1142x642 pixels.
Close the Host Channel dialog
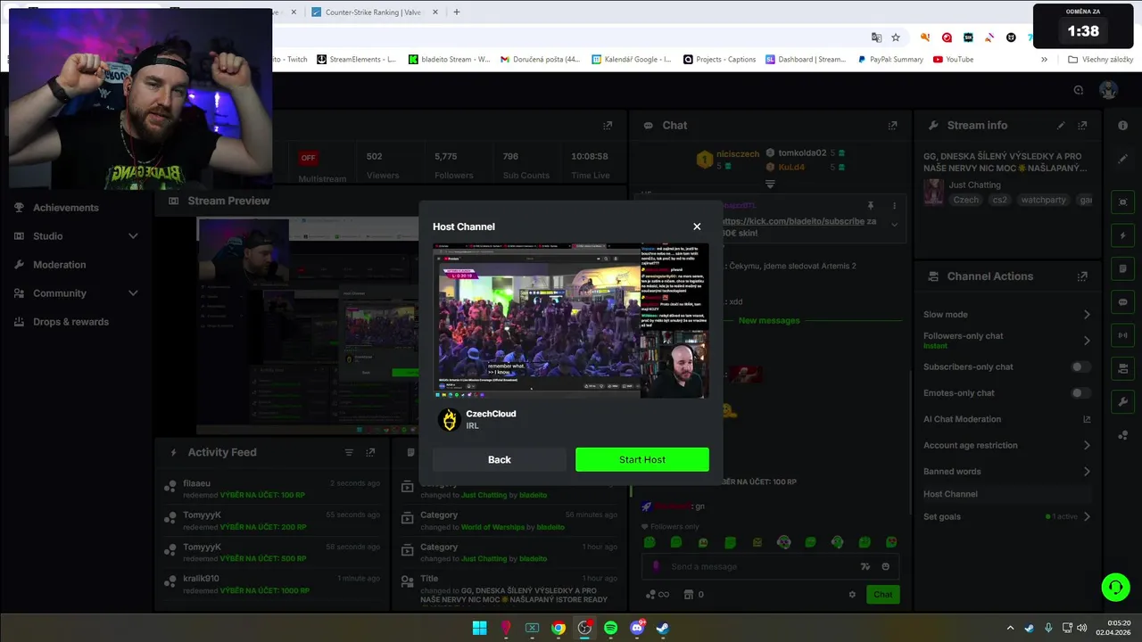tap(697, 226)
